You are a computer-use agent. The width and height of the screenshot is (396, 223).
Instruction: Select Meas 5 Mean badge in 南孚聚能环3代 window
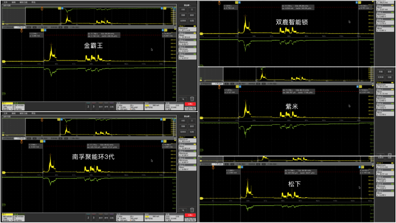point(187,168)
